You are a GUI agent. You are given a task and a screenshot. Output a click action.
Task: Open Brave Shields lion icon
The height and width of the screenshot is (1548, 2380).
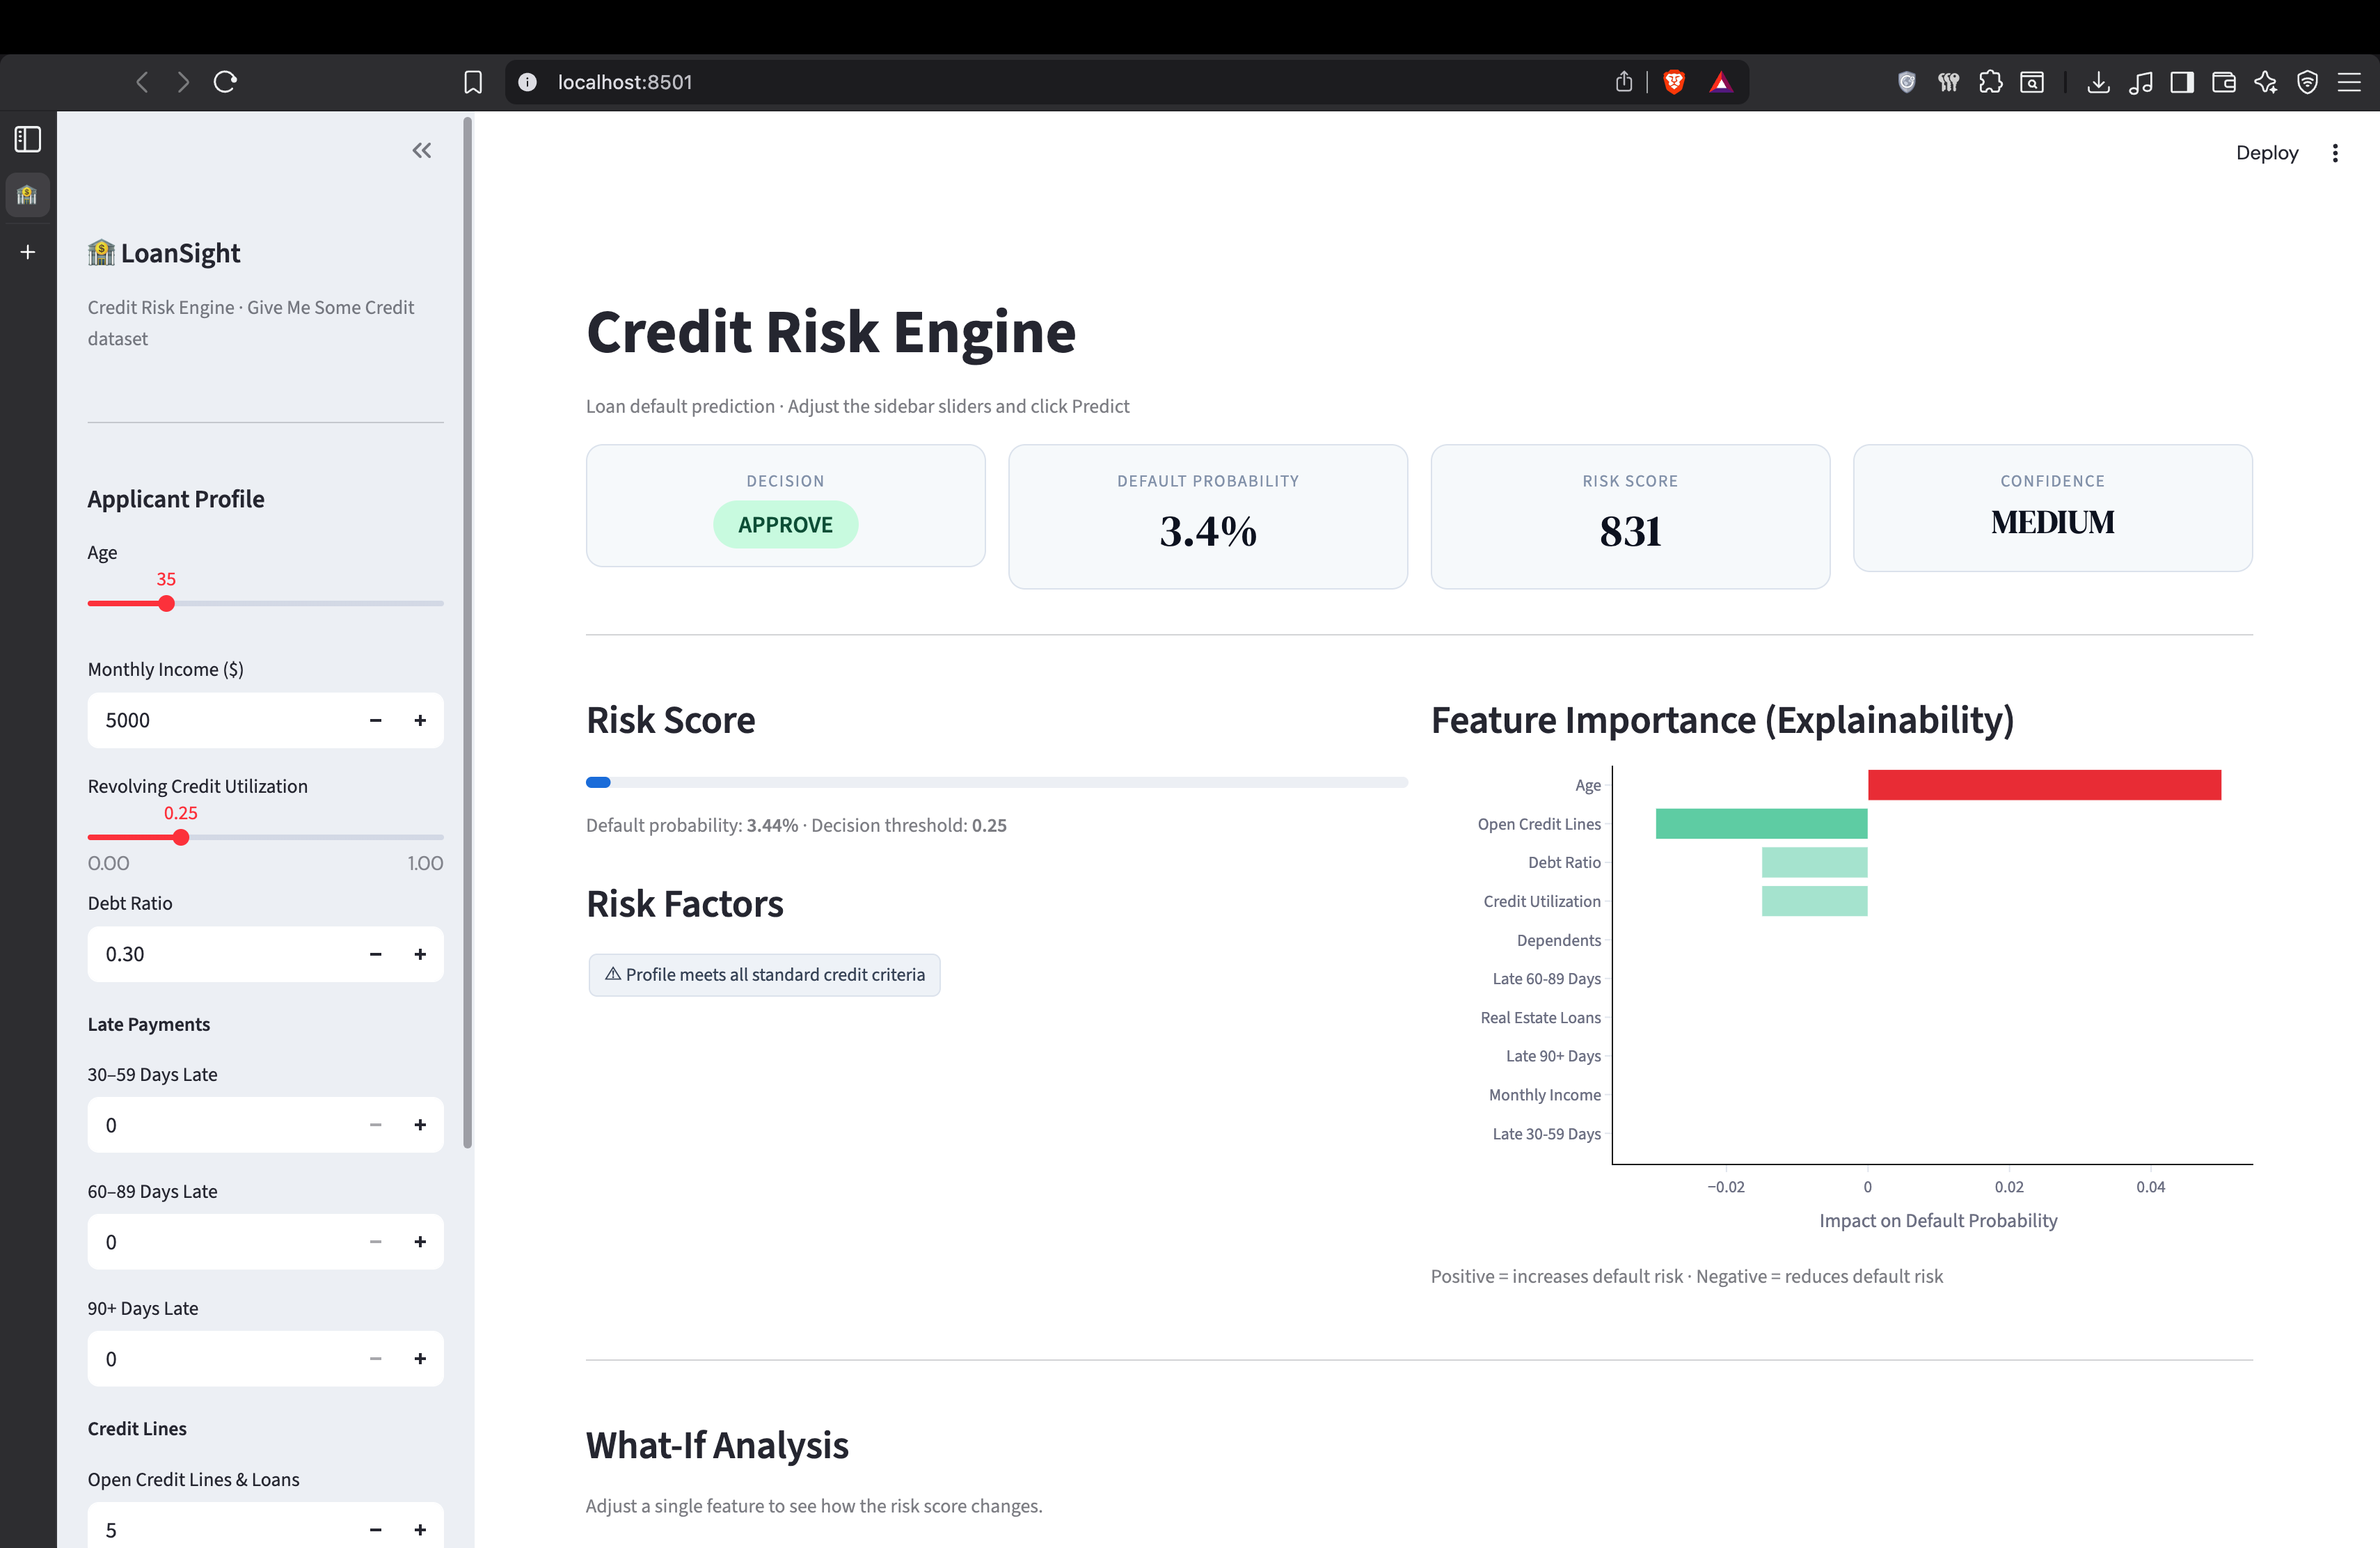1673,82
